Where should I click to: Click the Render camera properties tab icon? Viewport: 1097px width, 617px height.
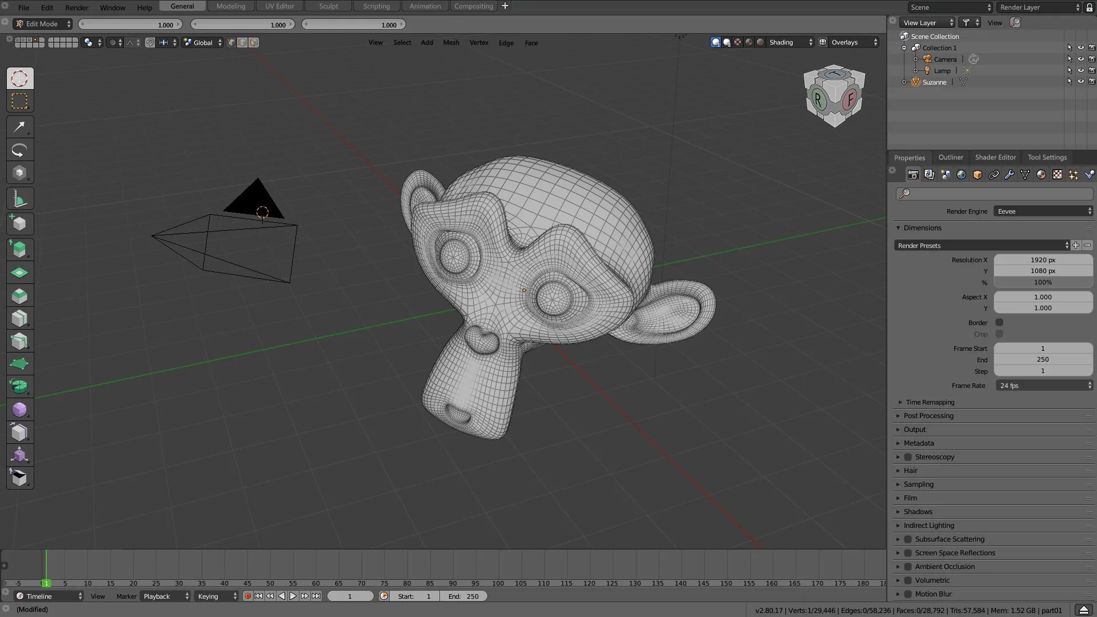click(913, 175)
